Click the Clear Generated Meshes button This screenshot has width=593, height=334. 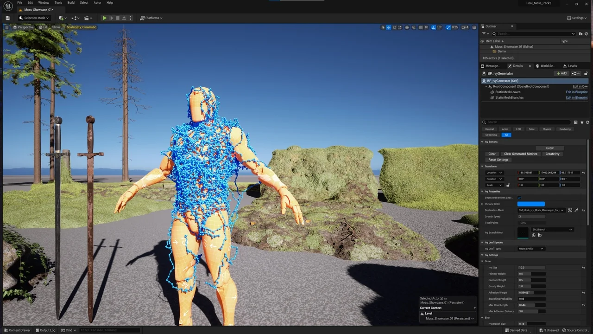click(x=521, y=154)
